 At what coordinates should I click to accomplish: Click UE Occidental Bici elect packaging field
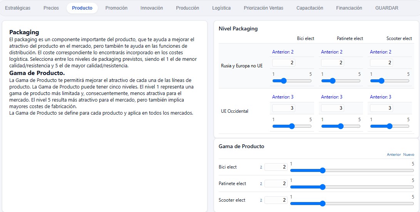pyautogui.click(x=284, y=108)
